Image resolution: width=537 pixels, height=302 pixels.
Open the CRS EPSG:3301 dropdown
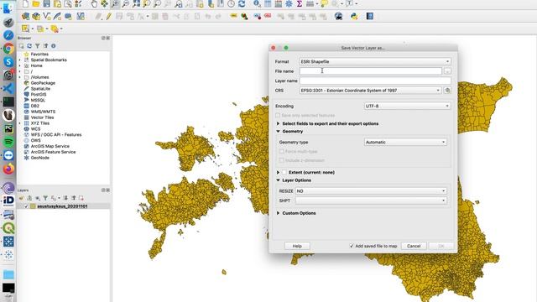[x=370, y=91]
